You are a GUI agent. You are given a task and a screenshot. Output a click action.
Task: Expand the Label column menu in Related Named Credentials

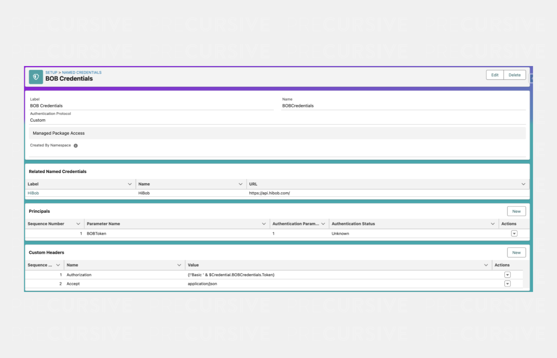coord(130,184)
